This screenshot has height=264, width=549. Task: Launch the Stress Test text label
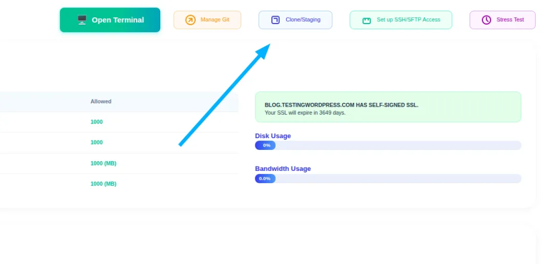point(510,20)
